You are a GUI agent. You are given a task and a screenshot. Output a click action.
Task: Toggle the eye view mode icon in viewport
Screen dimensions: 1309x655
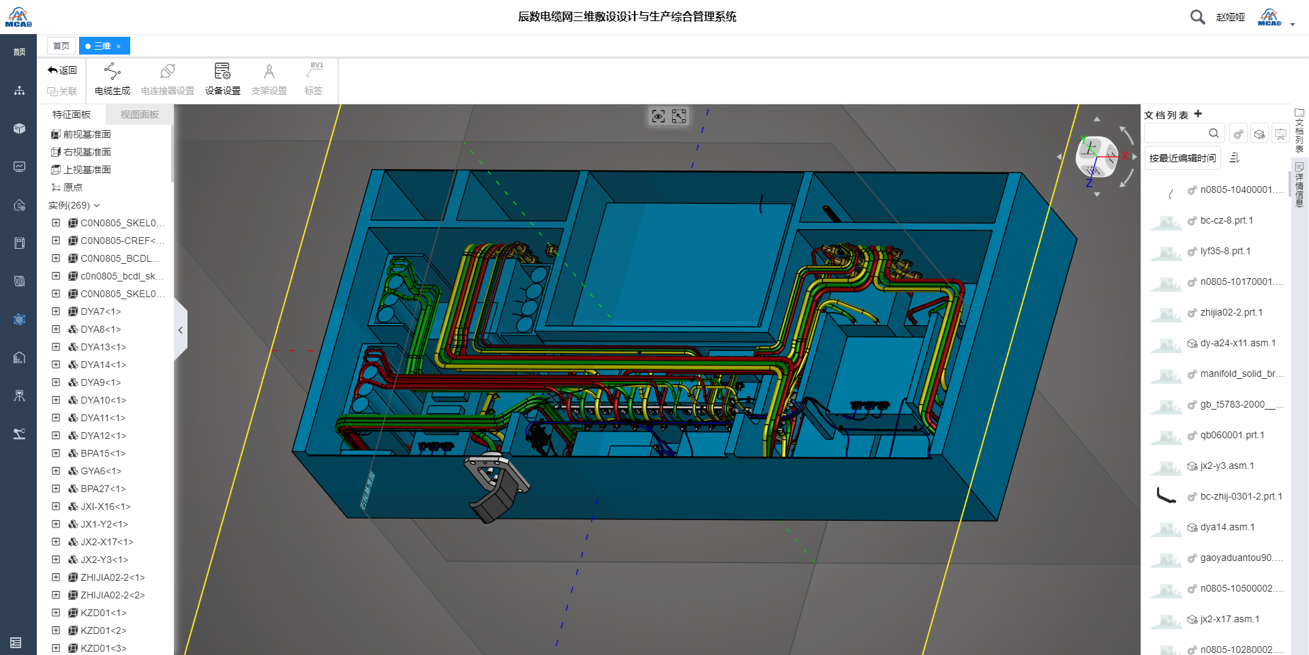coord(658,117)
